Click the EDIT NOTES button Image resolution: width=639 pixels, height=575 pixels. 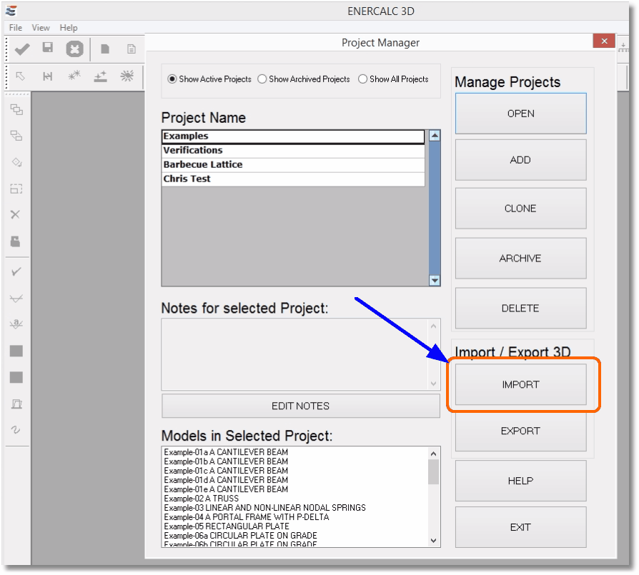[300, 406]
